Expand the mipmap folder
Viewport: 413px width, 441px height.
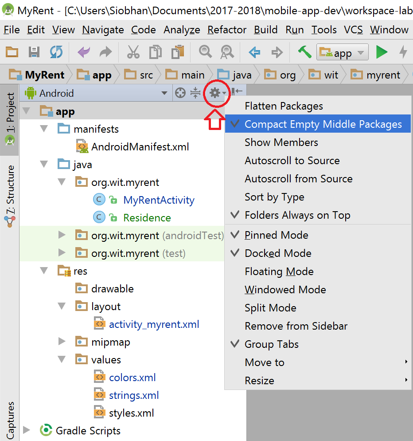coord(62,342)
